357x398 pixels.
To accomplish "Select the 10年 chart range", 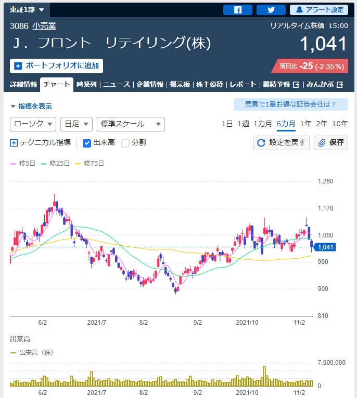I will pos(340,124).
